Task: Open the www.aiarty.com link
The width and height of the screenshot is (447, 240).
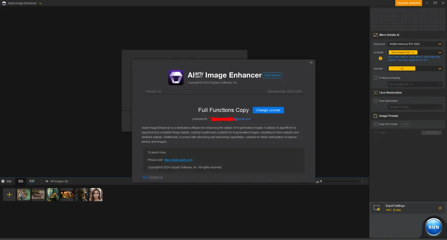Action: (178, 160)
